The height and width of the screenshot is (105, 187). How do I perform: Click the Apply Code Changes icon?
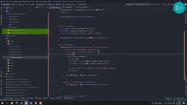[156, 4]
